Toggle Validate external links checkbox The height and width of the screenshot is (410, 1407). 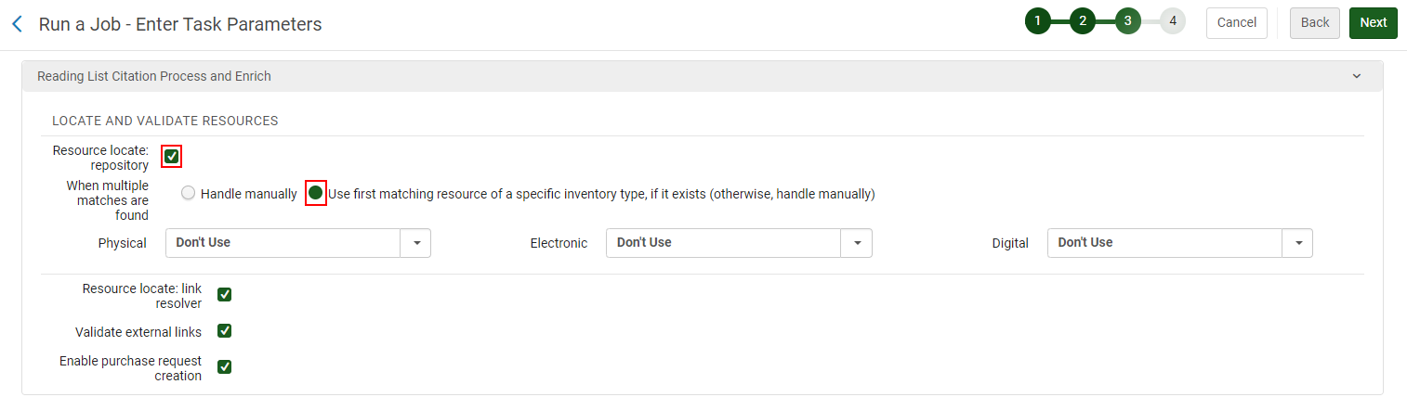(x=224, y=331)
